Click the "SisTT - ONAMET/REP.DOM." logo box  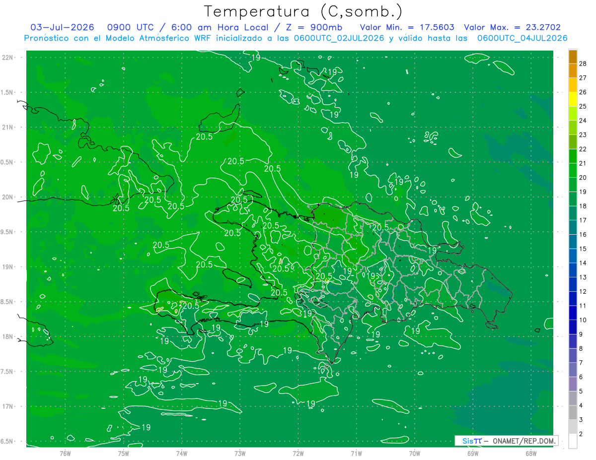click(506, 441)
